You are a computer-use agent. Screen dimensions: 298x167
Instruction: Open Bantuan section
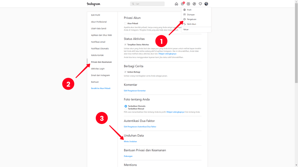[95, 82]
